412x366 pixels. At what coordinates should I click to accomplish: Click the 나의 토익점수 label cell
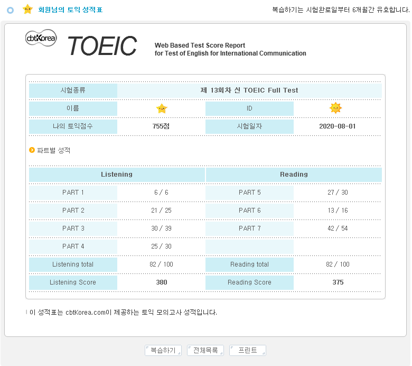73,126
